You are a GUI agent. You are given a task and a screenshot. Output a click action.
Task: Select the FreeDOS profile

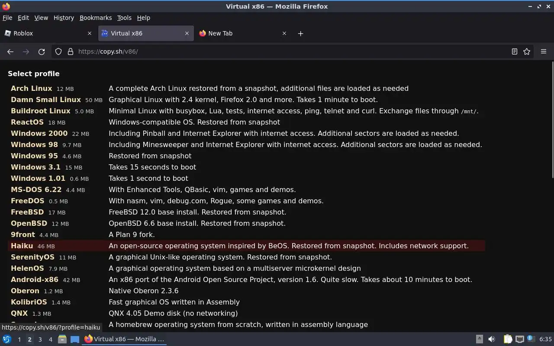[x=27, y=201]
